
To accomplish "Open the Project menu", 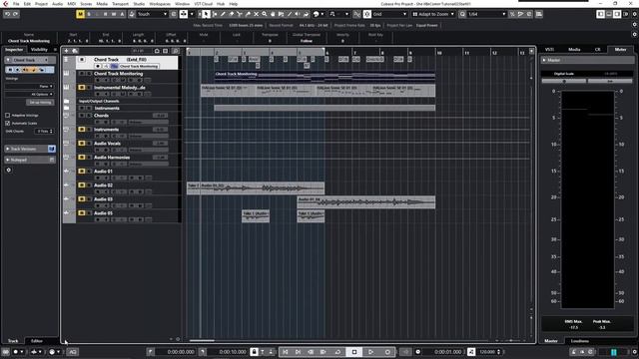I will [41, 4].
